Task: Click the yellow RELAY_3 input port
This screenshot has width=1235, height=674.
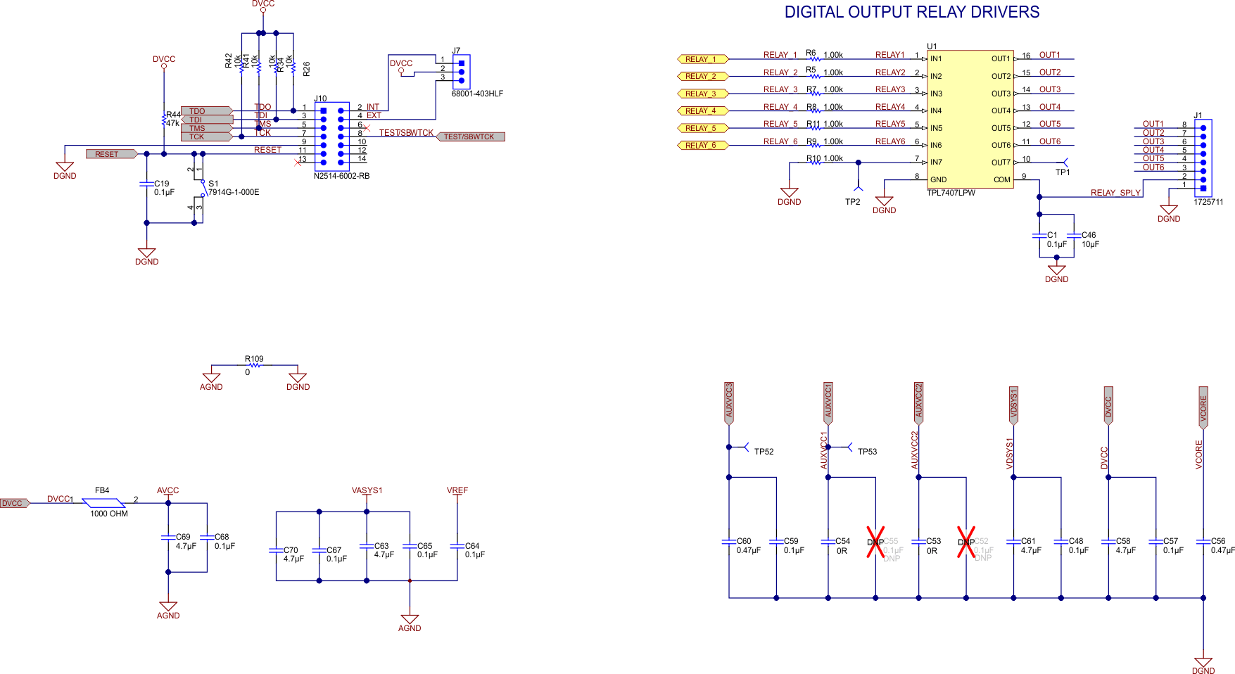Action: [x=703, y=94]
